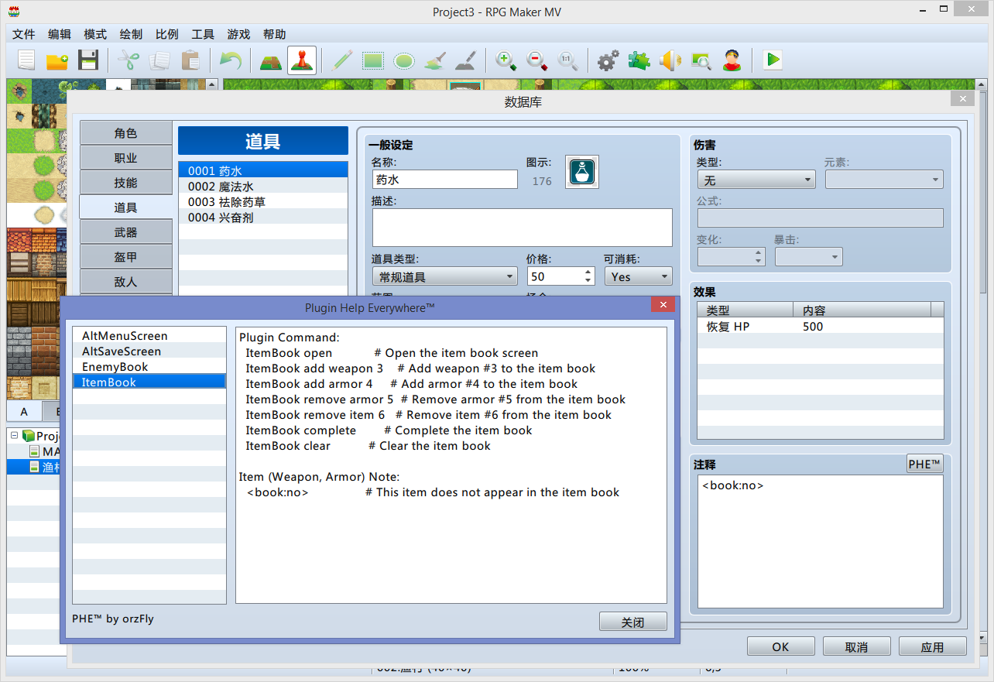The width and height of the screenshot is (994, 682).
Task: Open the Character Generator icon
Action: pyautogui.click(x=732, y=60)
